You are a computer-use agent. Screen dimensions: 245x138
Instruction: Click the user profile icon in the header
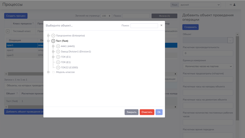(x=234, y=5)
